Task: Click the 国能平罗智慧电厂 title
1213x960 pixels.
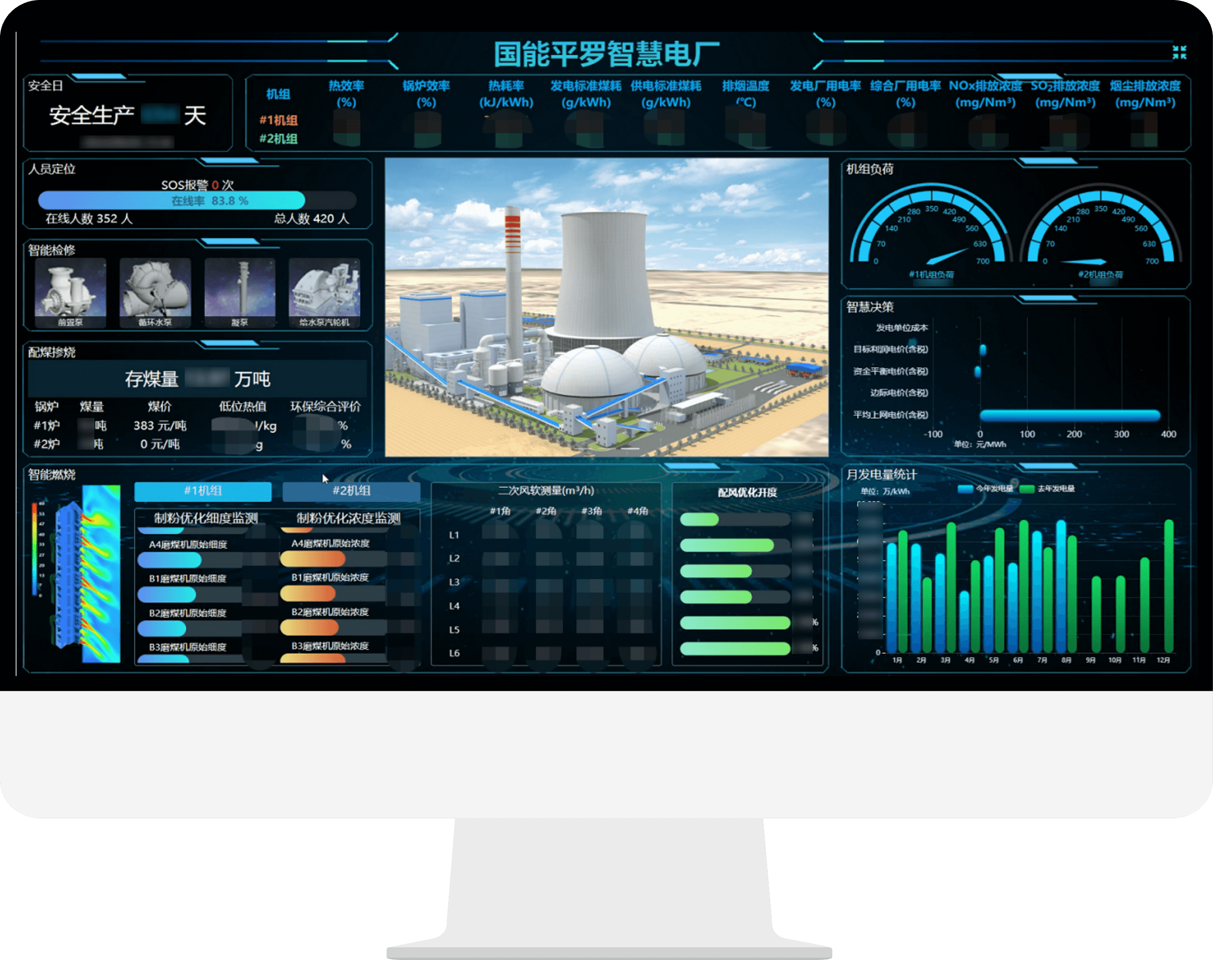Action: 606,54
